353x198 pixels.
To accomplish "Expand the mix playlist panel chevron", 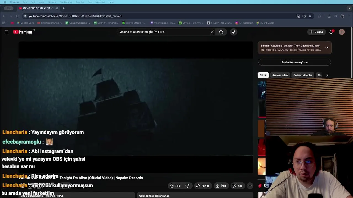I will coord(327,48).
